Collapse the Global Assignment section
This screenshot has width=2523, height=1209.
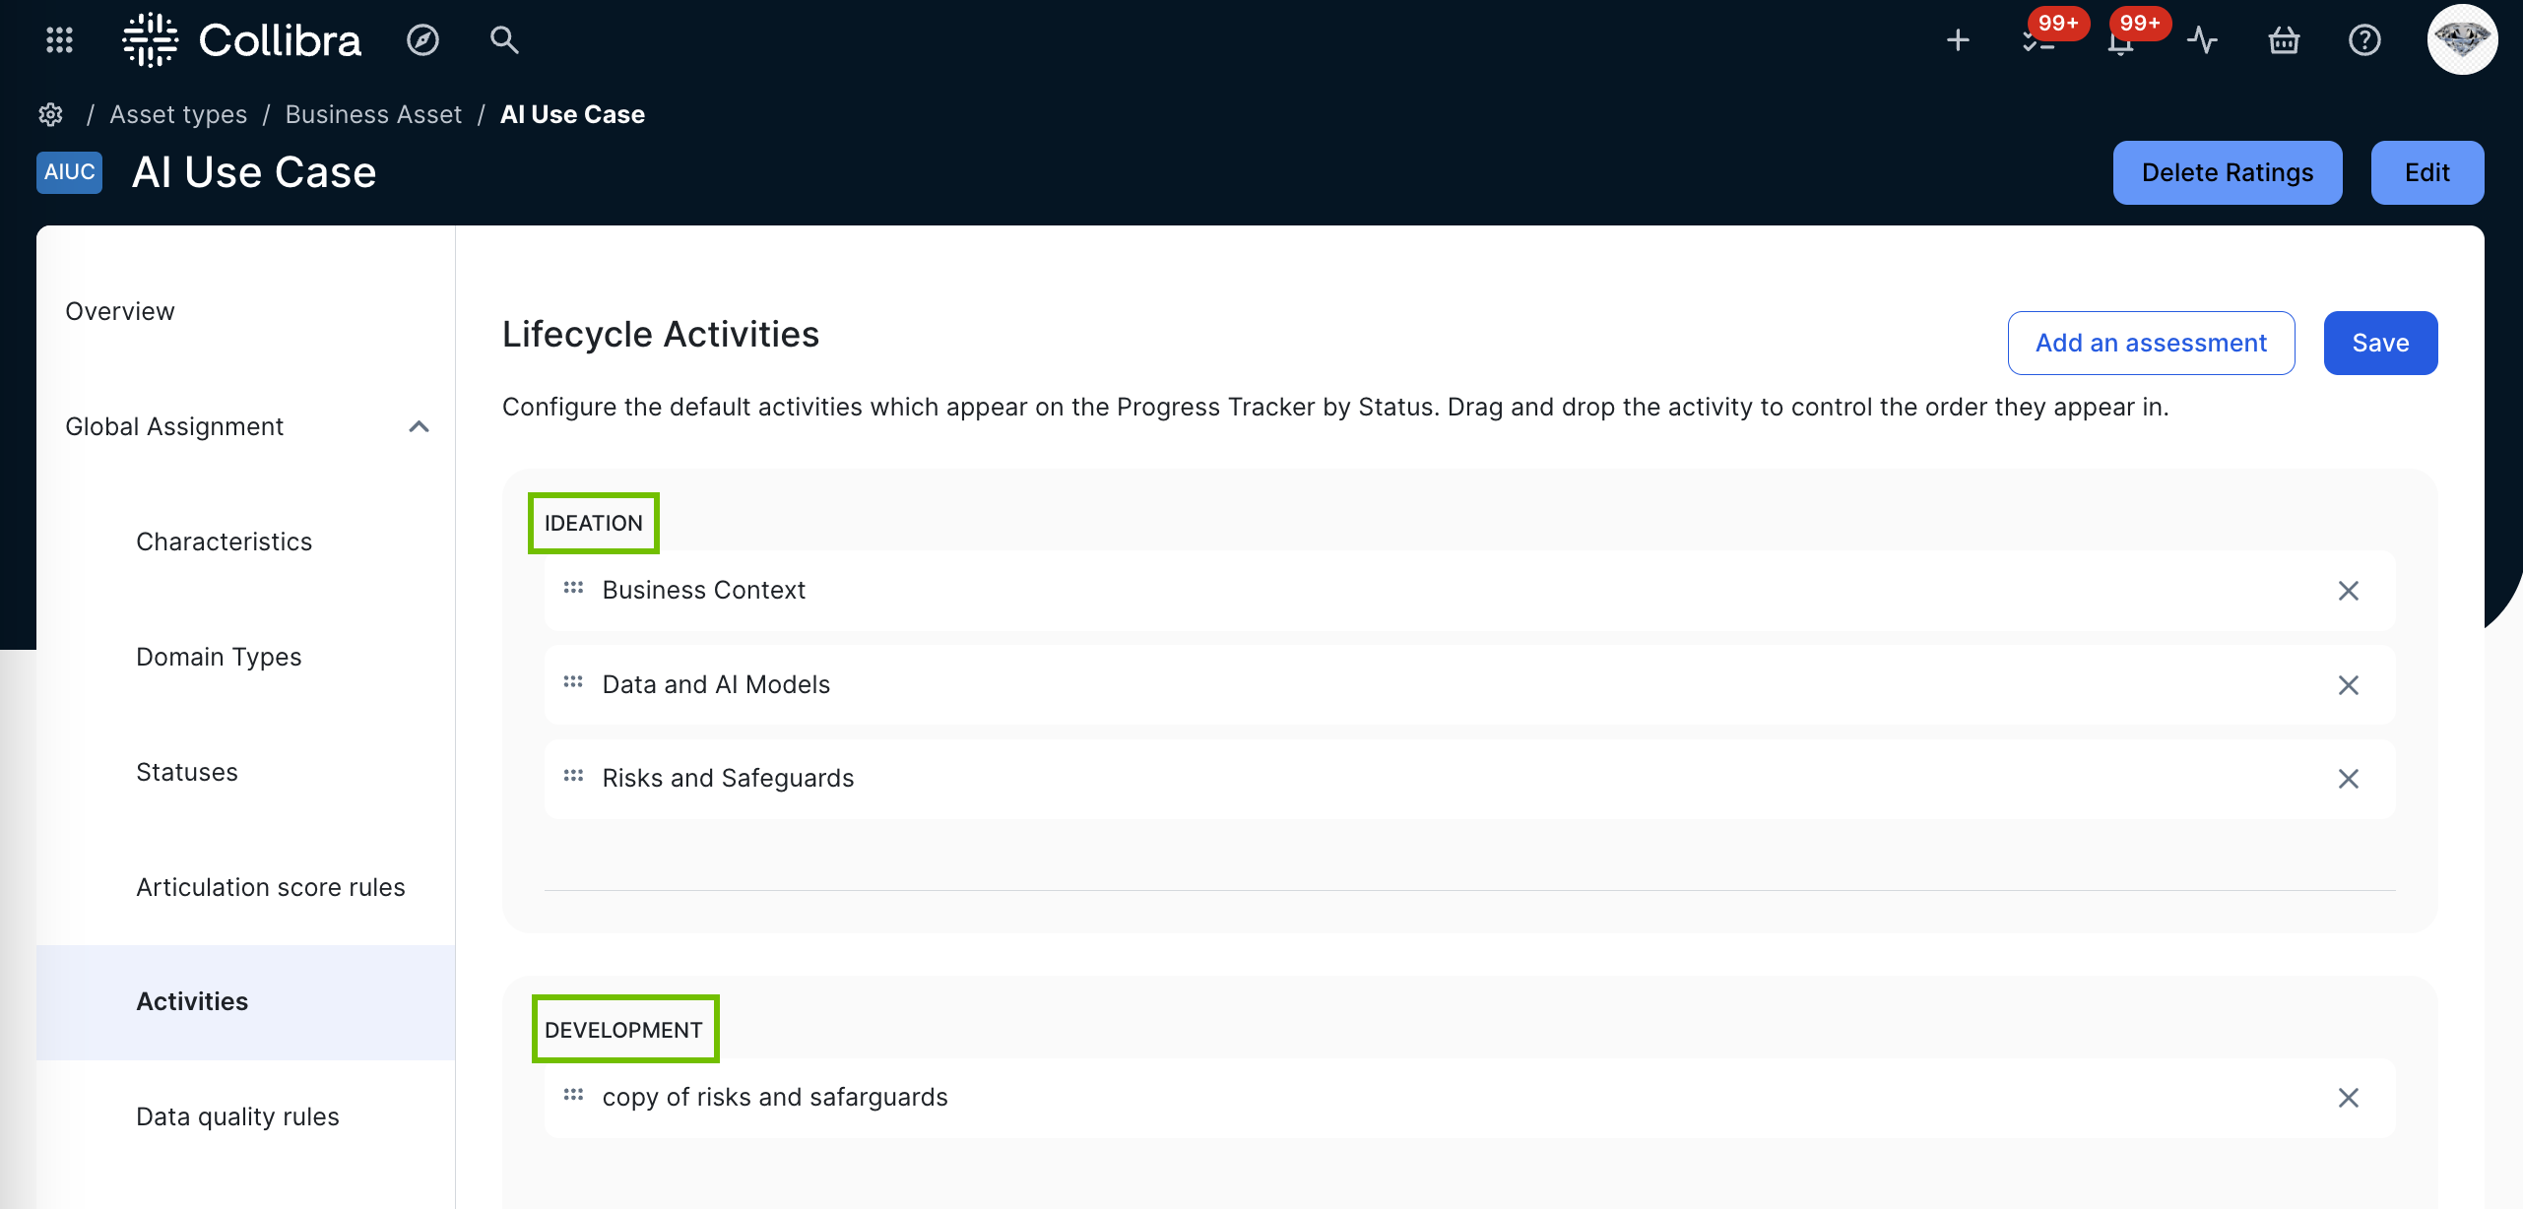click(x=419, y=426)
